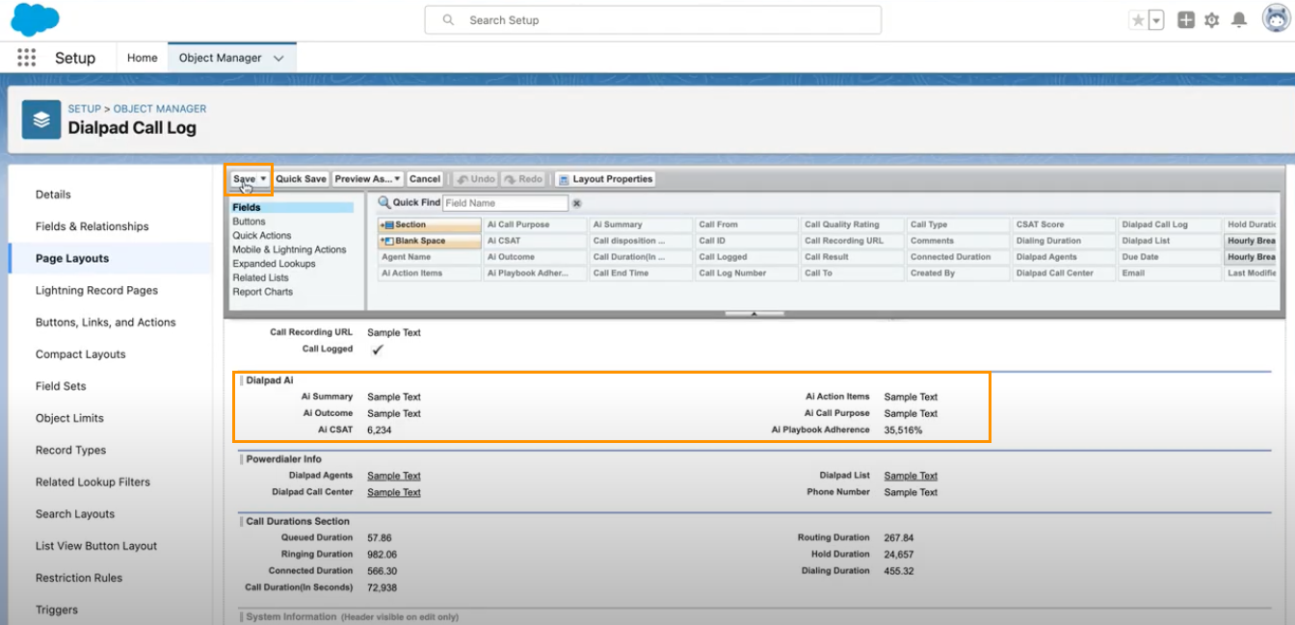Open Buttons, Links, and Actions
The width and height of the screenshot is (1295, 625).
pos(106,323)
